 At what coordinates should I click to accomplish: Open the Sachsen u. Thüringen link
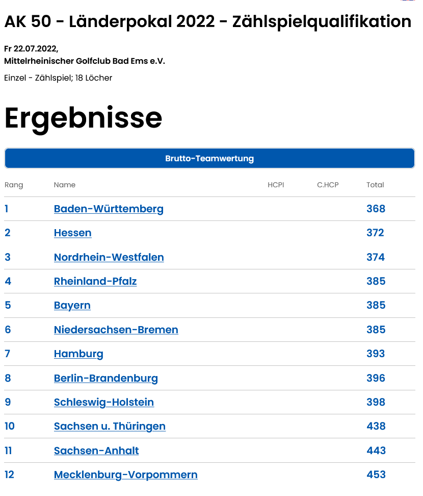tap(110, 427)
